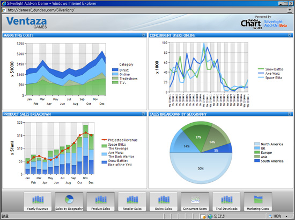The height and width of the screenshot is (220, 295).
Task: Close the Marketing Costs panel
Action: pos(143,36)
